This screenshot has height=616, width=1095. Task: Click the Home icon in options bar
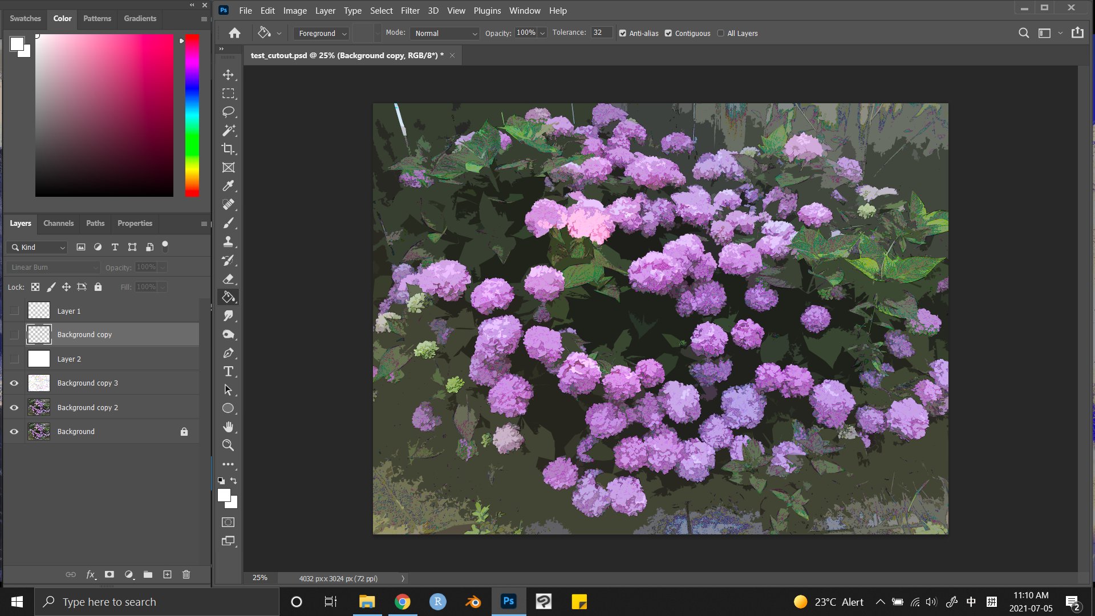pos(234,33)
